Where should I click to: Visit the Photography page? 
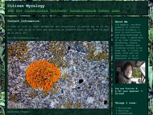pyautogui.click(x=59, y=11)
